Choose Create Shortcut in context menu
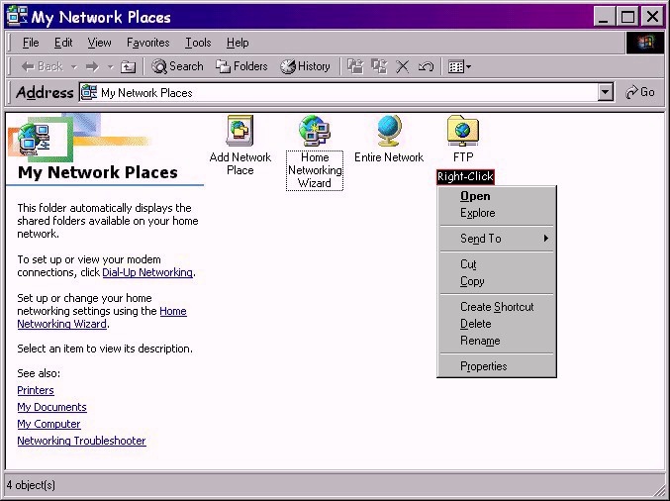670x501 pixels. [x=497, y=307]
